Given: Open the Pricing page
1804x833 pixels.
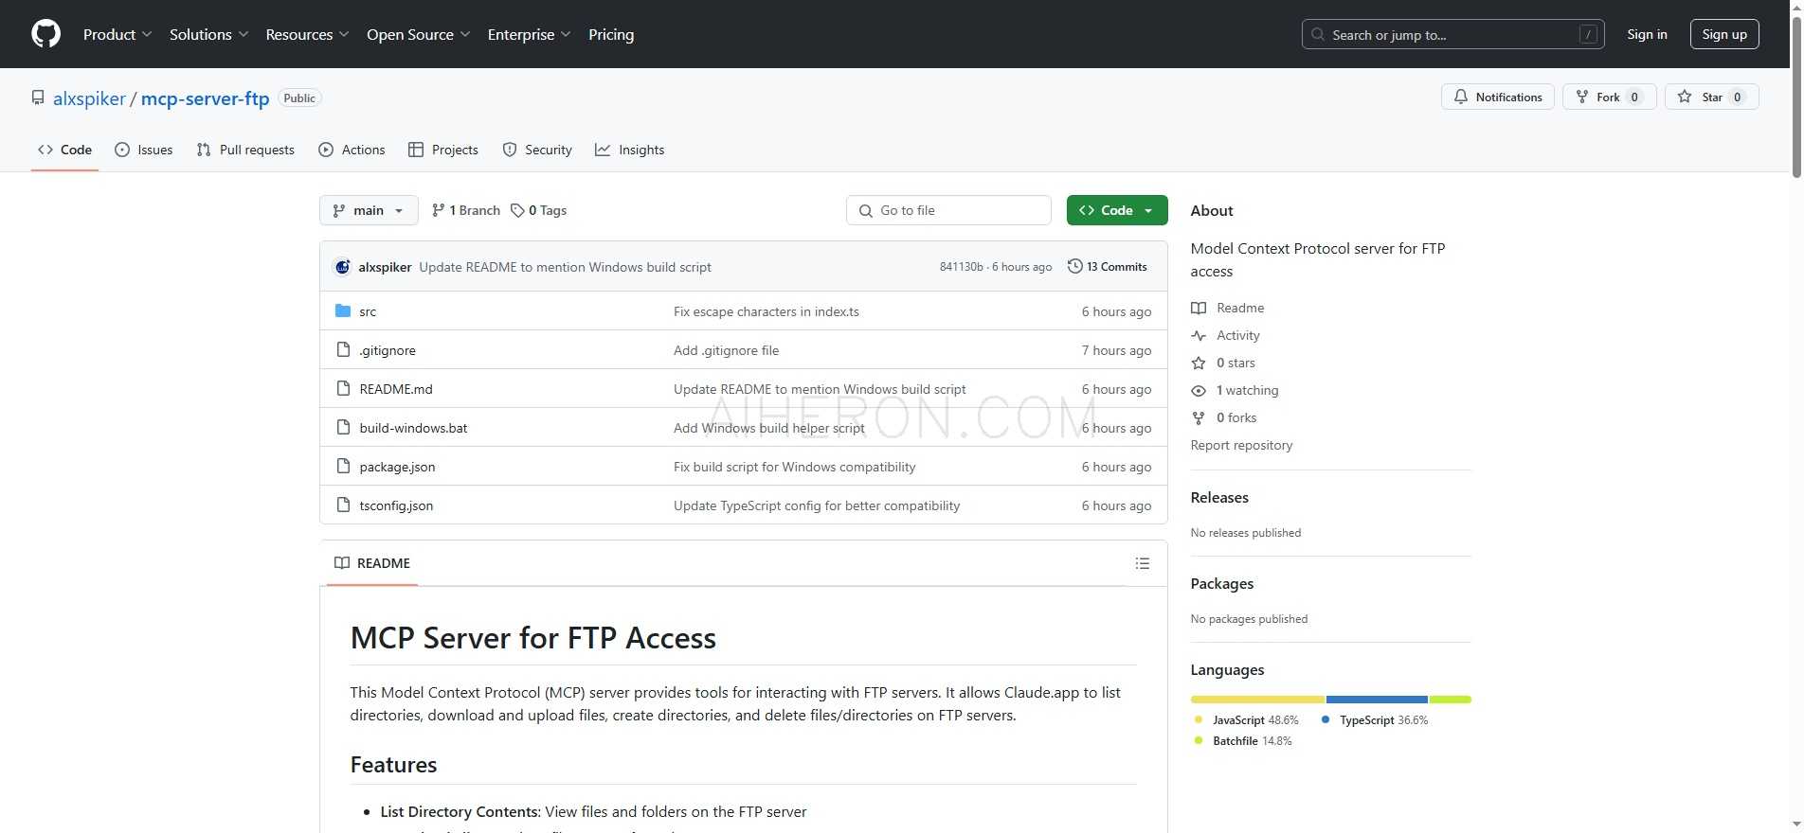Looking at the screenshot, I should pos(611,34).
